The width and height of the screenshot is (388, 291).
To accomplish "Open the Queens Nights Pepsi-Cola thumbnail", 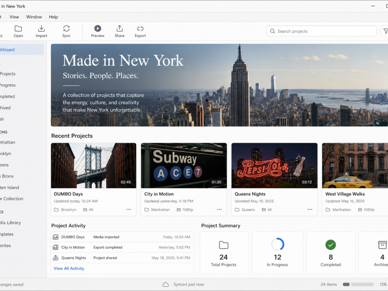I will tap(275, 165).
